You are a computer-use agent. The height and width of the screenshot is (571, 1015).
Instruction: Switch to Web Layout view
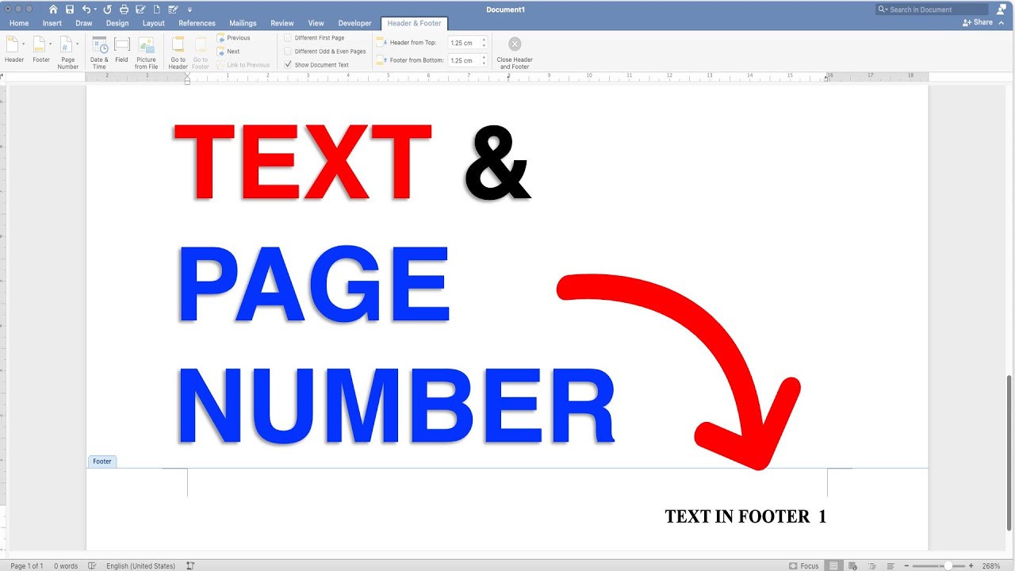852,565
